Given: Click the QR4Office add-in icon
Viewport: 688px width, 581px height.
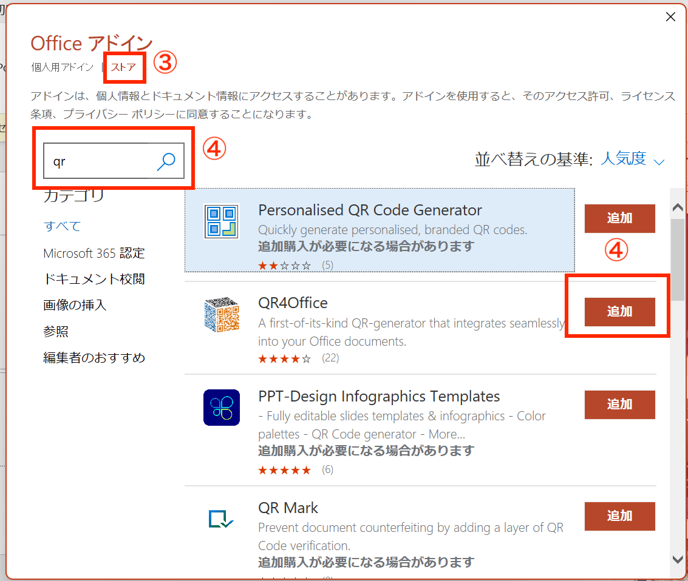Looking at the screenshot, I should (x=221, y=315).
